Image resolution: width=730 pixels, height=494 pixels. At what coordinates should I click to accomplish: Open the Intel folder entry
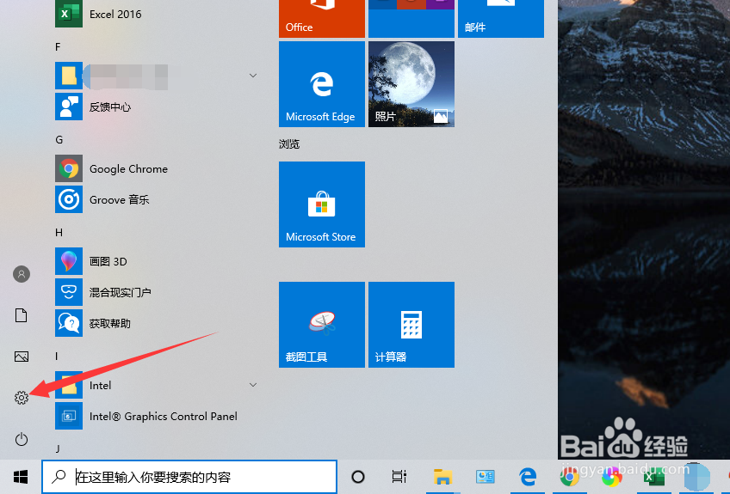pyautogui.click(x=156, y=385)
